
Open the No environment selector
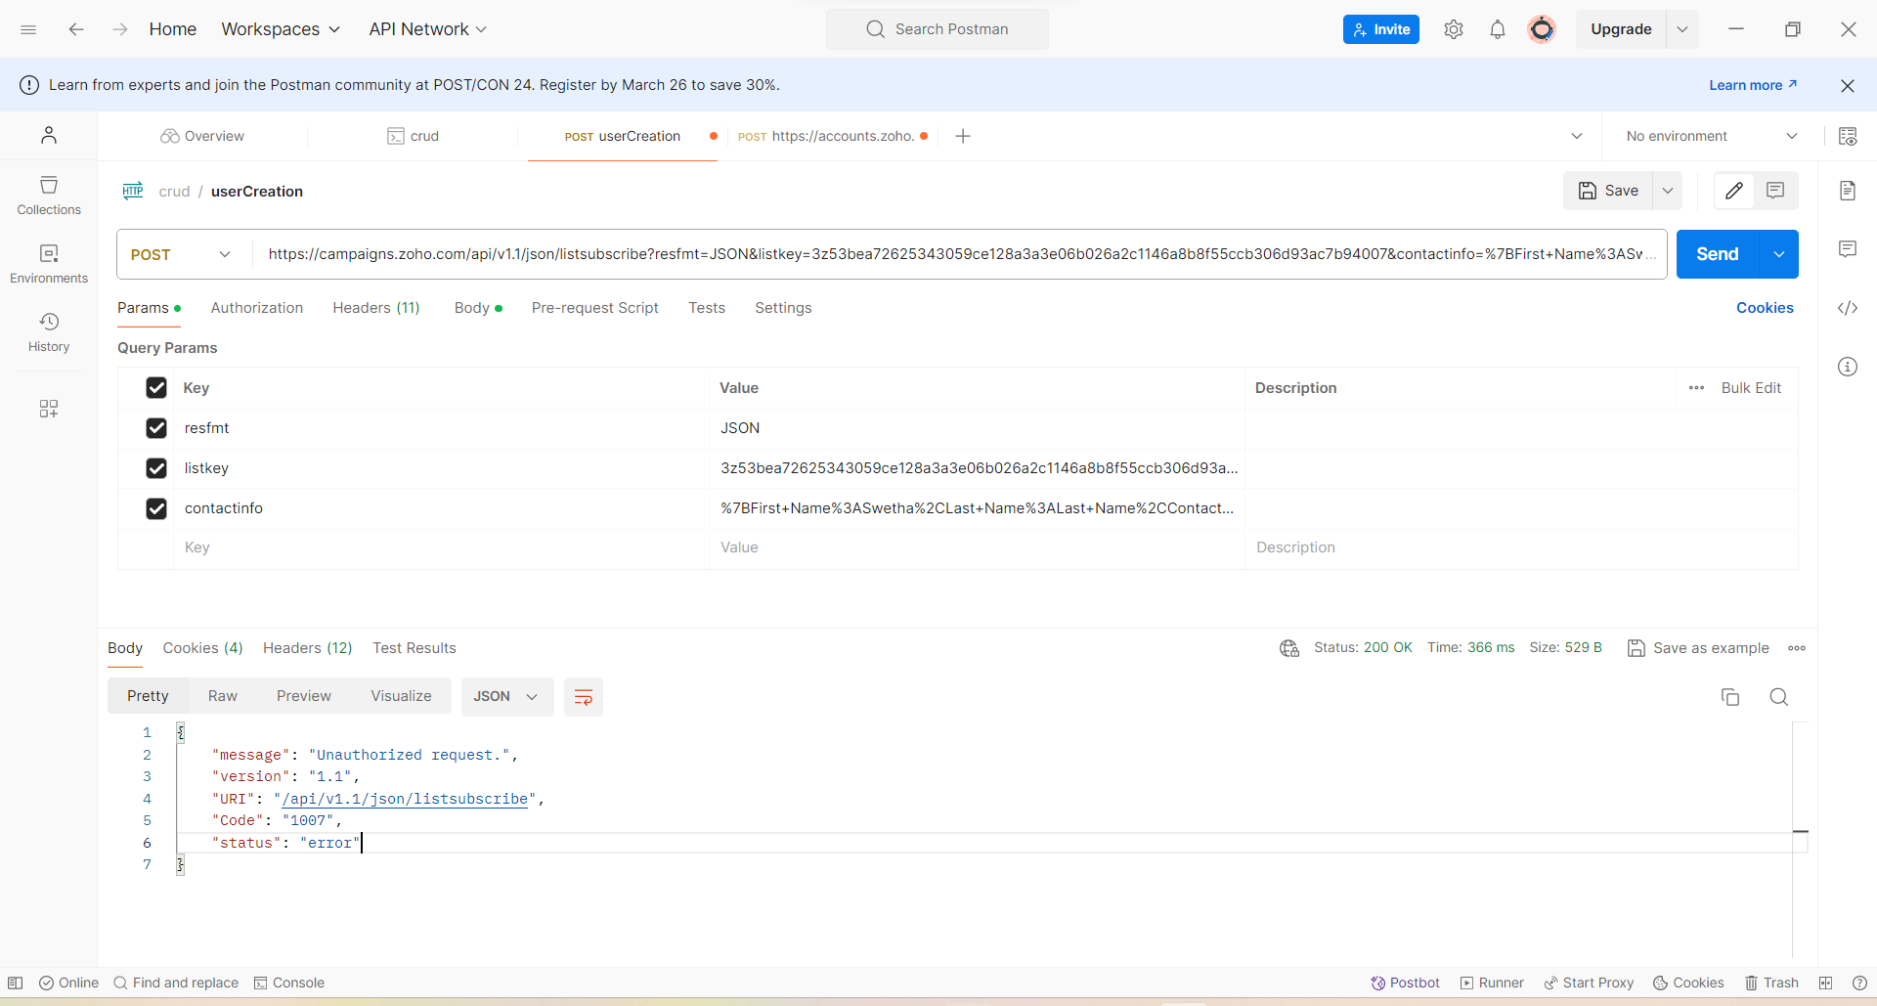coord(1712,136)
